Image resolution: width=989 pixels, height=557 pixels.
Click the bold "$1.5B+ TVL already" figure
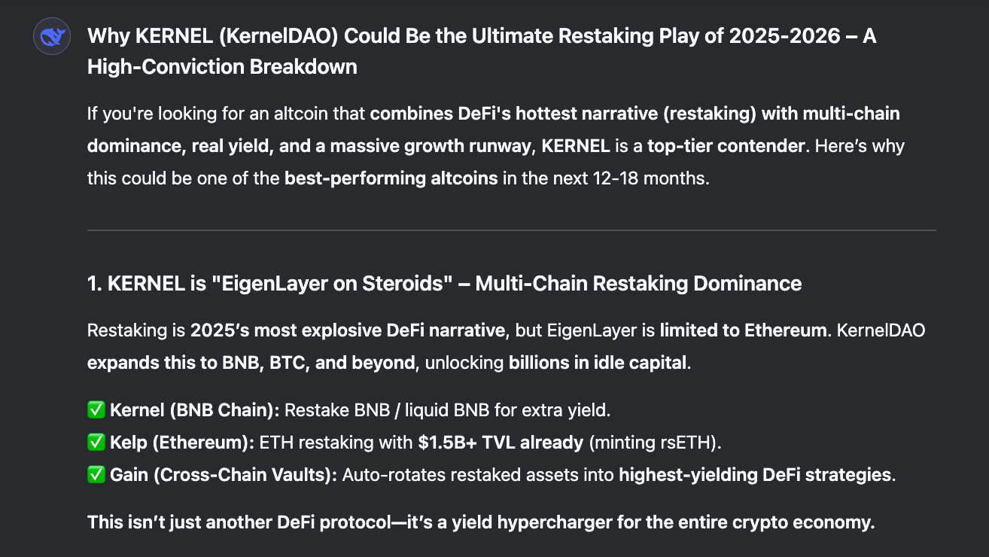[501, 443]
